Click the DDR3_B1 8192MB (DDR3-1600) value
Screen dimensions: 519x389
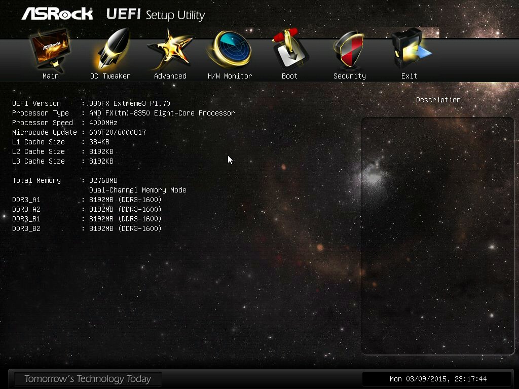(x=126, y=219)
